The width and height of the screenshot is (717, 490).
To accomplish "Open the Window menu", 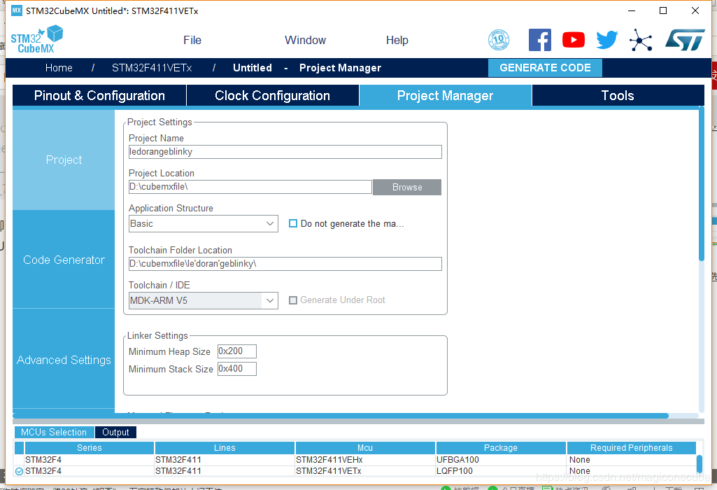I will [306, 41].
